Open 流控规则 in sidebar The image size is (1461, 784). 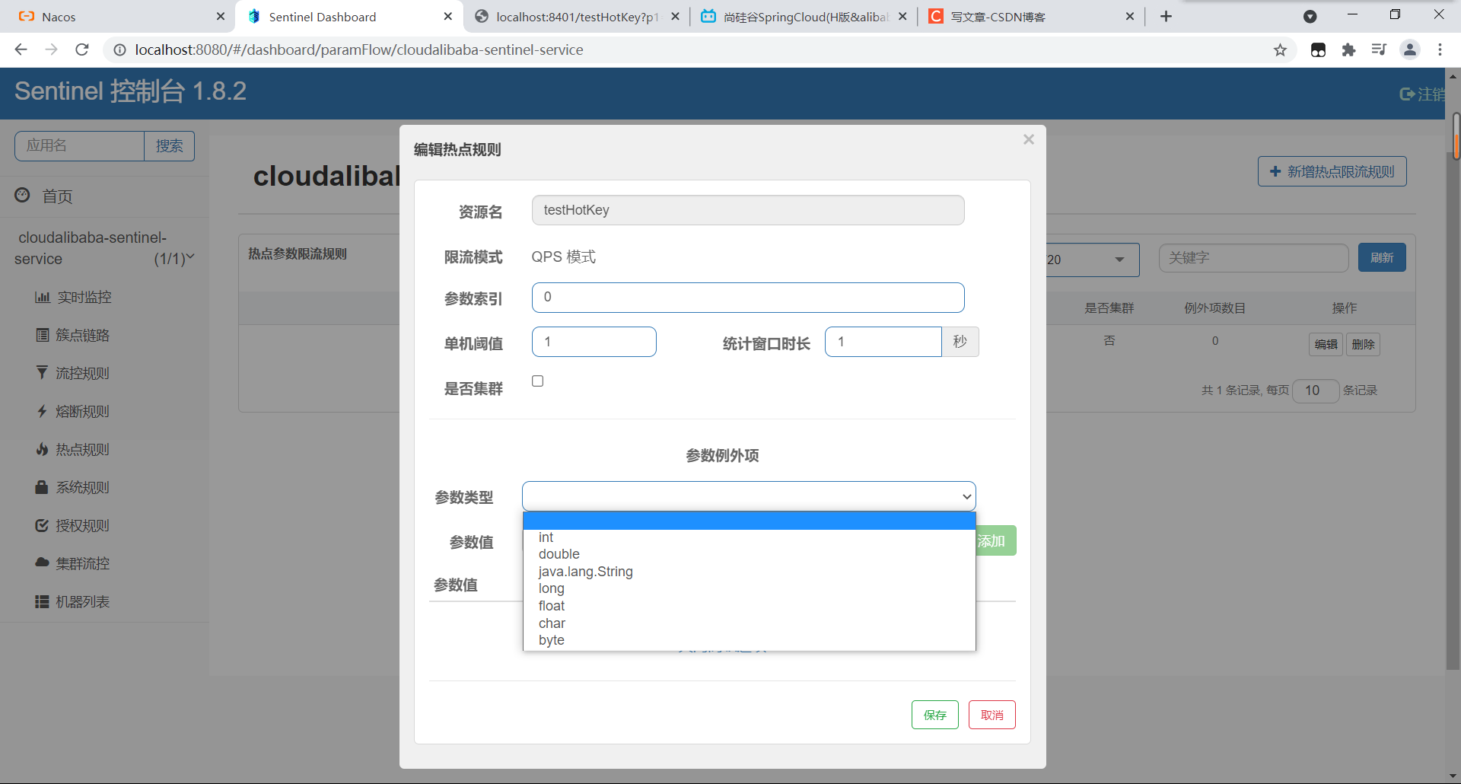coord(73,373)
